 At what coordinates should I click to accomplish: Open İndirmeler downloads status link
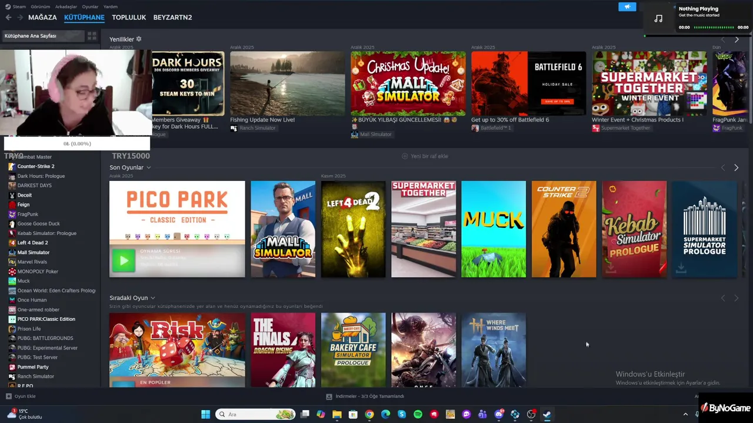365,396
